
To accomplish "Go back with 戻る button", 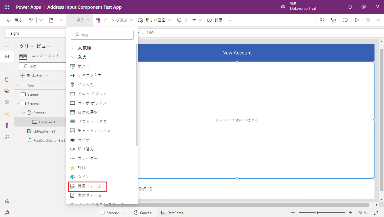I will click(14, 20).
